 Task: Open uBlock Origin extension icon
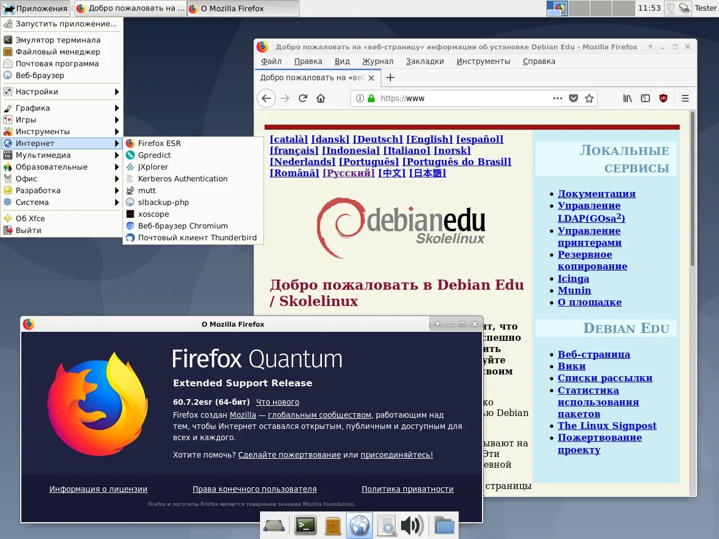663,98
